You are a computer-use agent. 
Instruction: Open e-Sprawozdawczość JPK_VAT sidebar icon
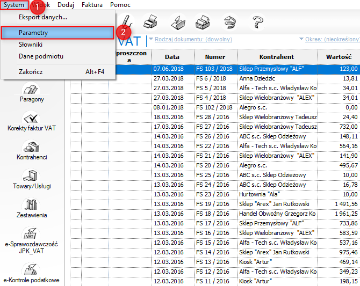click(x=31, y=241)
